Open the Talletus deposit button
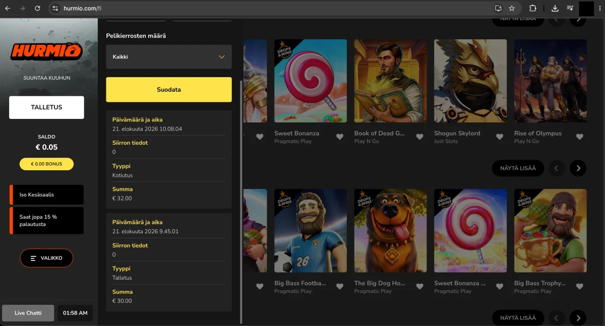Screen dimensions: 605x326 [x=46, y=107]
